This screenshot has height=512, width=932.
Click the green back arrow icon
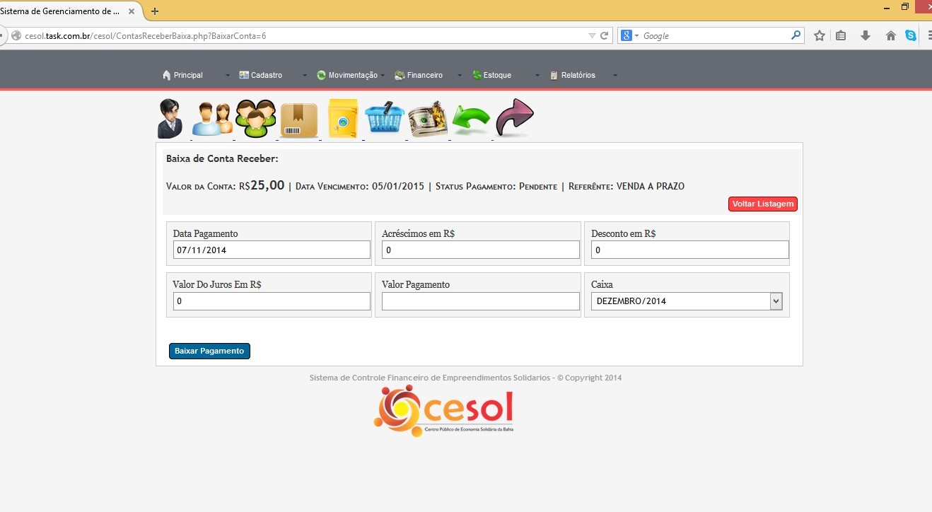pyautogui.click(x=471, y=120)
